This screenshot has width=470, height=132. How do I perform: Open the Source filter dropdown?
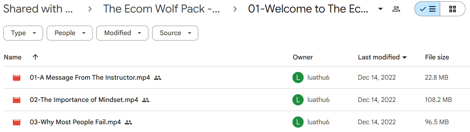coord(175,33)
